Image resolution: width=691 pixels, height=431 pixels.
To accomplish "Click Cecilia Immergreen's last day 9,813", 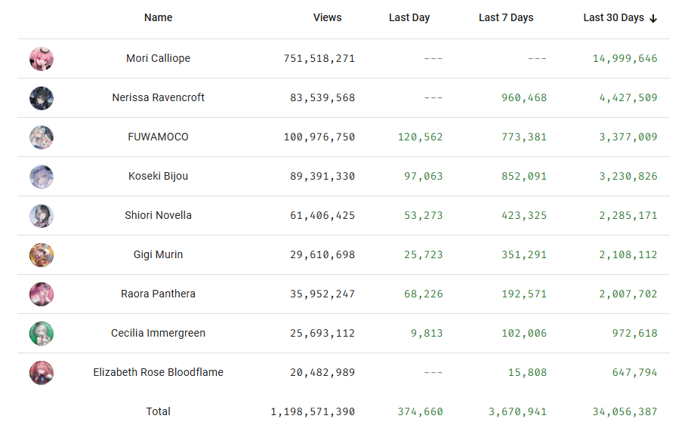I will point(427,334).
